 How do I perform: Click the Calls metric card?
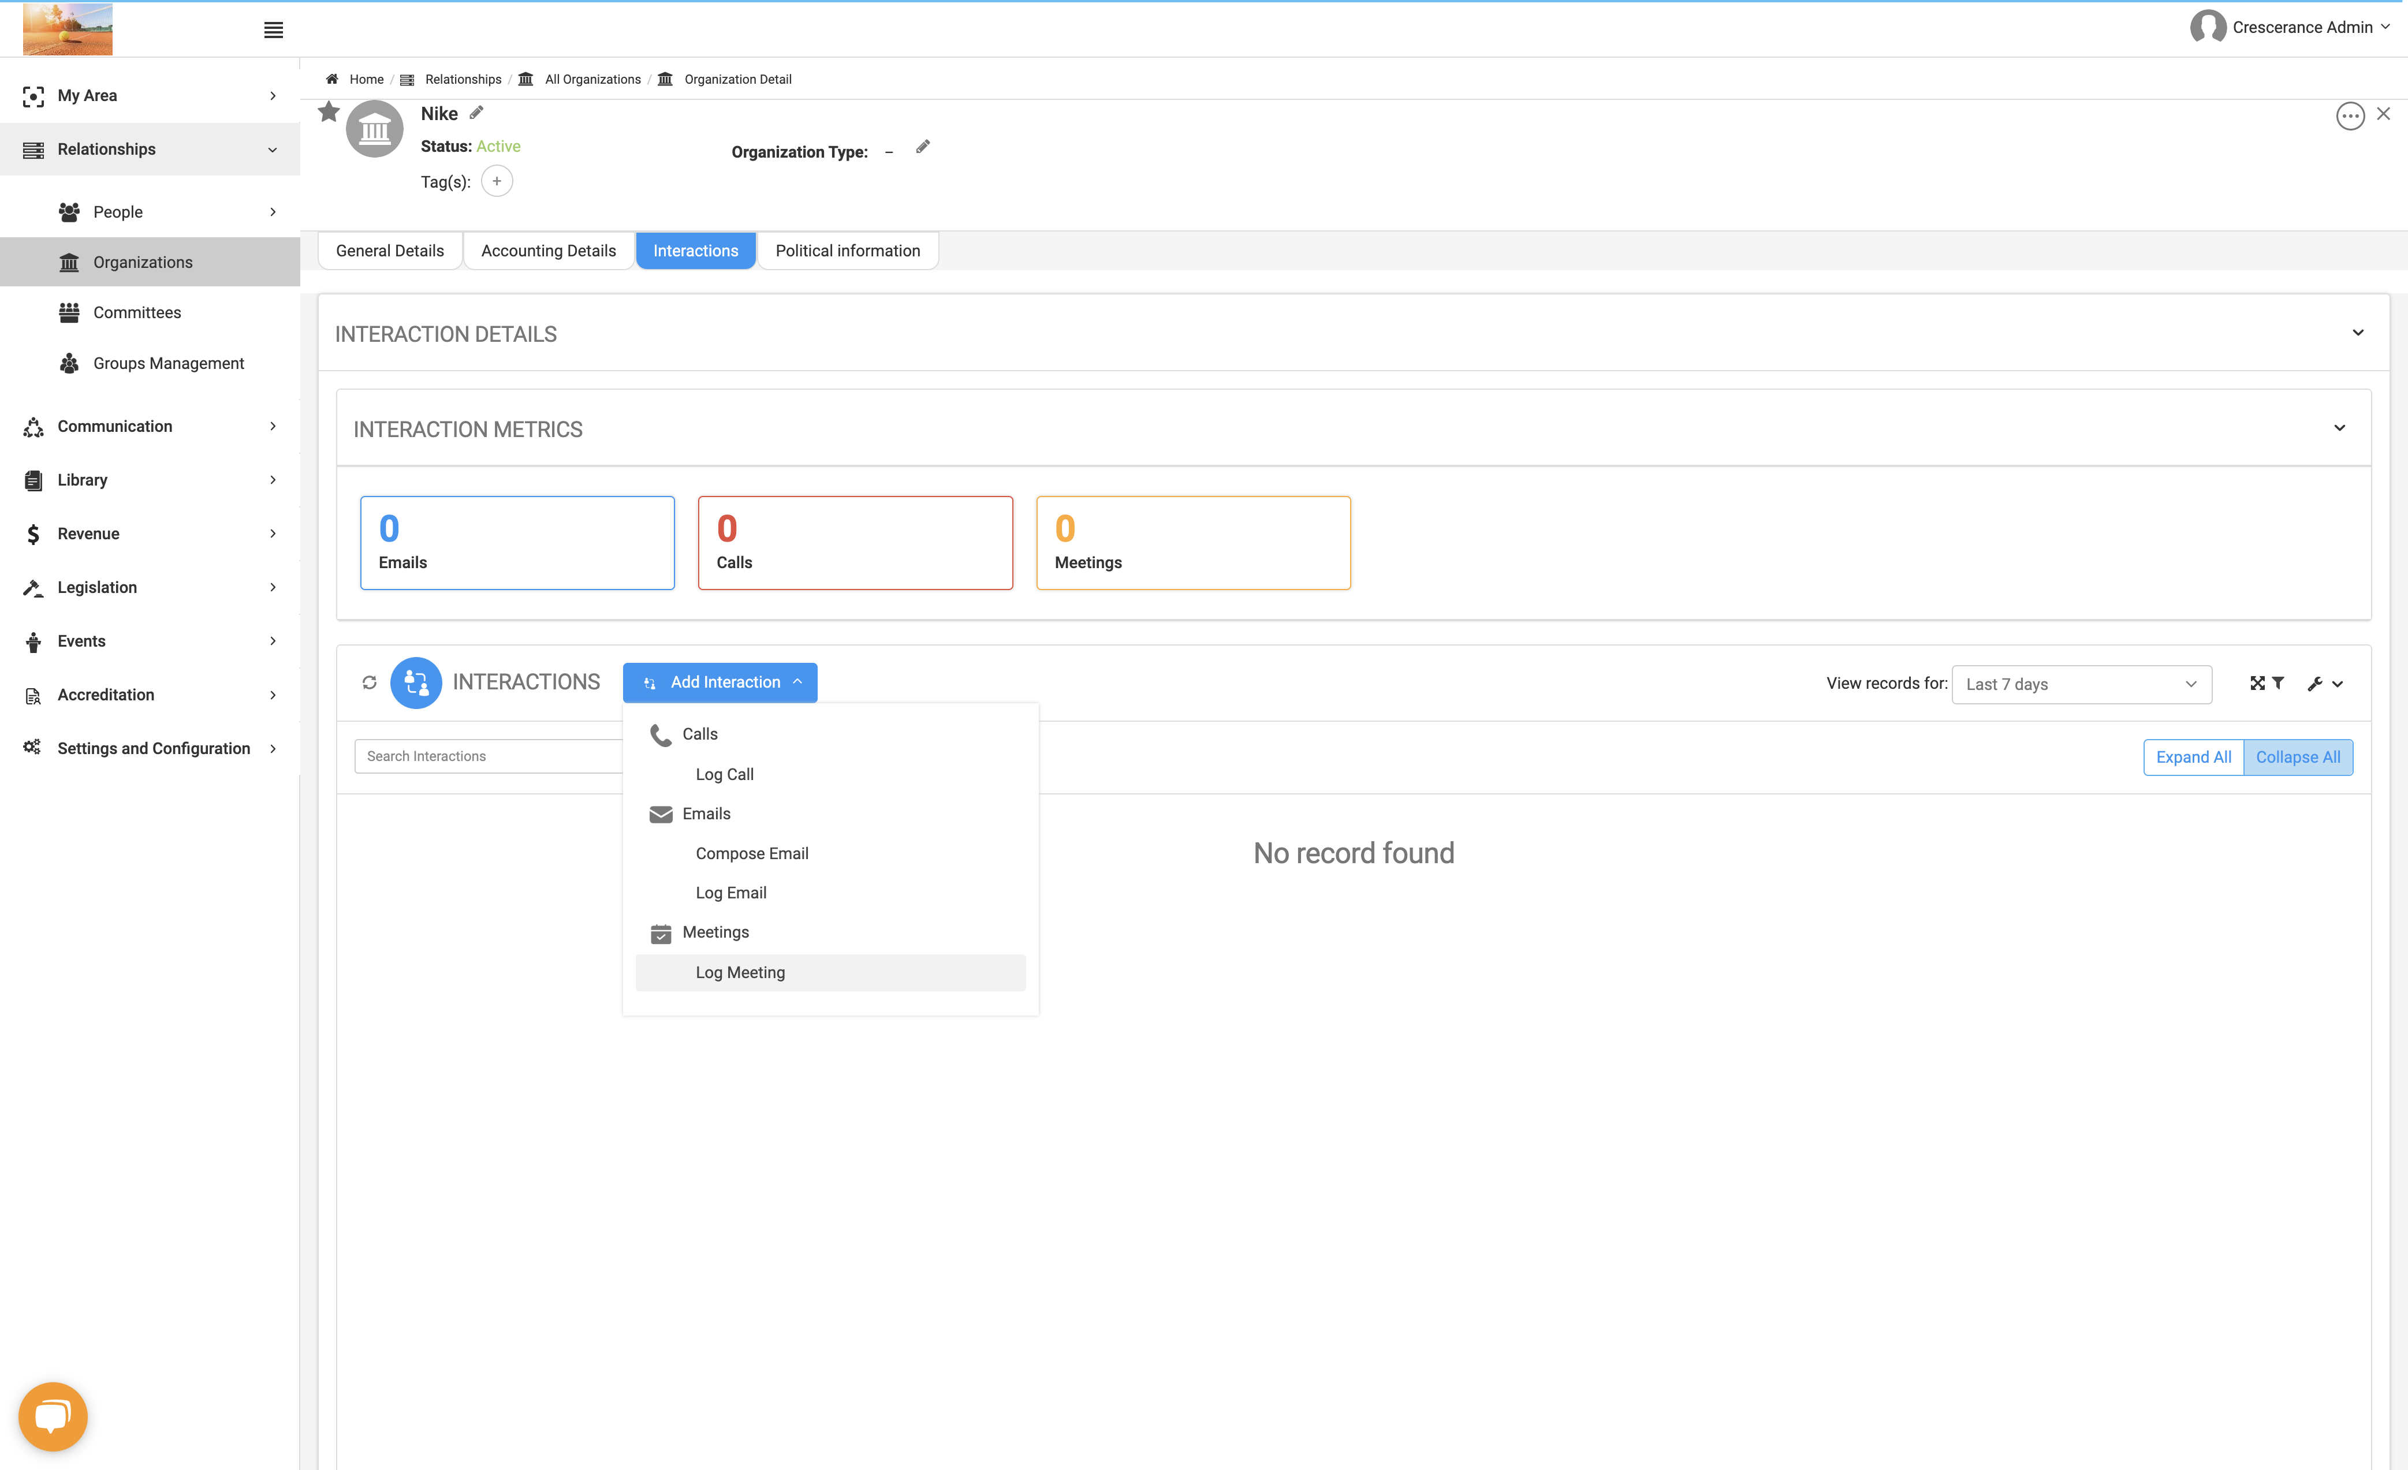(855, 543)
